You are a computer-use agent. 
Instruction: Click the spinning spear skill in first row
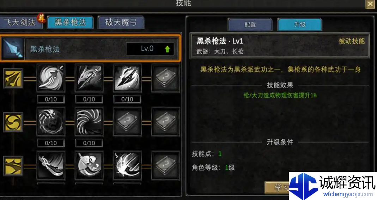(x=51, y=78)
